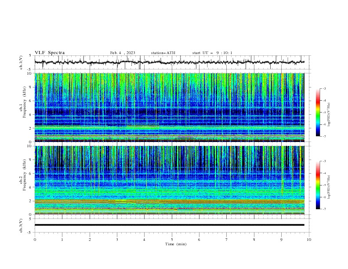Click the "-5" tick on ch.3(V) axis
The width and height of the screenshot is (348, 269).
click(x=29, y=233)
